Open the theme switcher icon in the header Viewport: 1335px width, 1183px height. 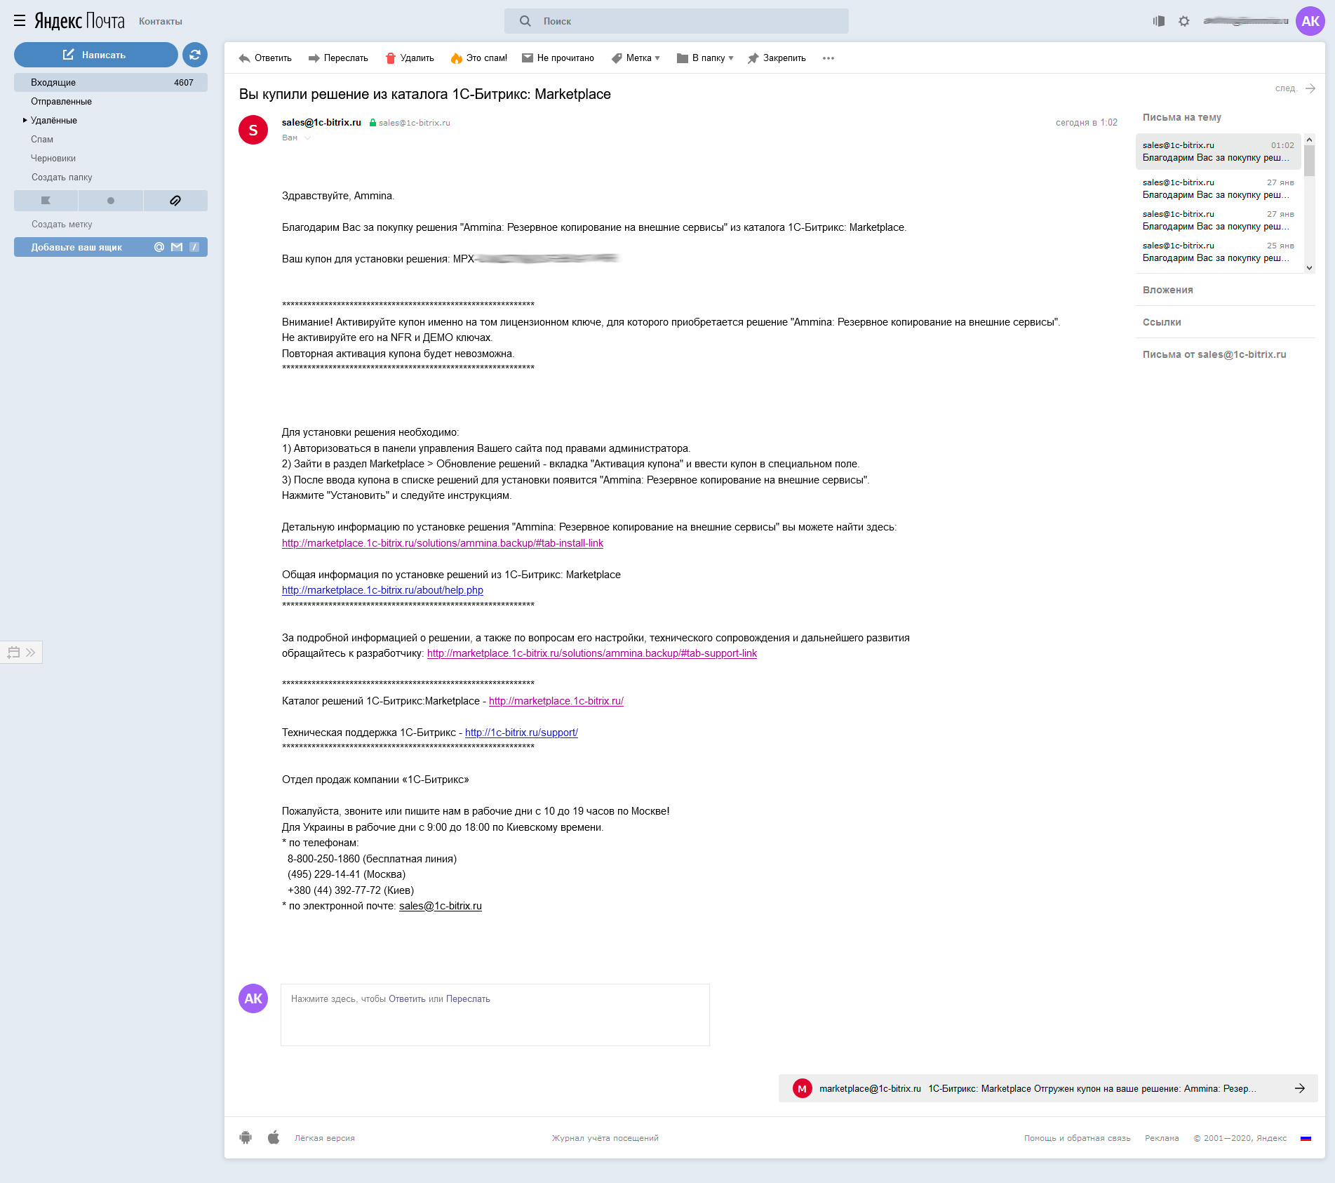click(x=1159, y=21)
